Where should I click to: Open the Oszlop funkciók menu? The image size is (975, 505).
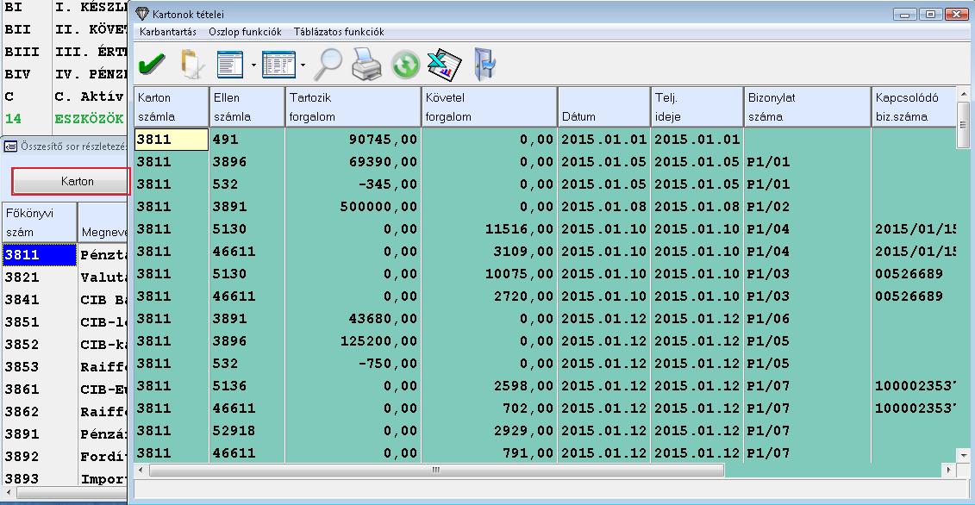(x=245, y=32)
